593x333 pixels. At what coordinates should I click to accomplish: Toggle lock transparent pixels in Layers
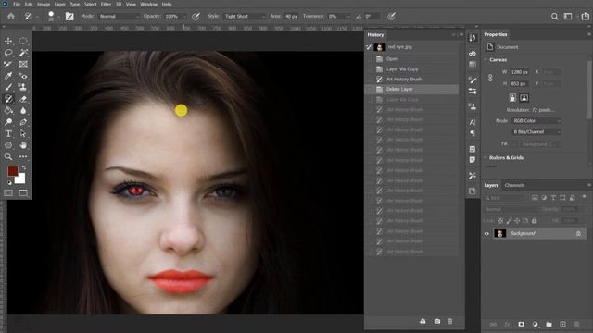click(x=500, y=221)
